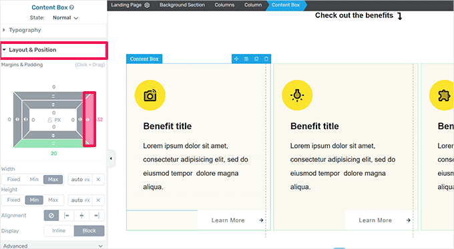Select Column breadcrumb
The height and width of the screenshot is (249, 454).
coord(253,5)
